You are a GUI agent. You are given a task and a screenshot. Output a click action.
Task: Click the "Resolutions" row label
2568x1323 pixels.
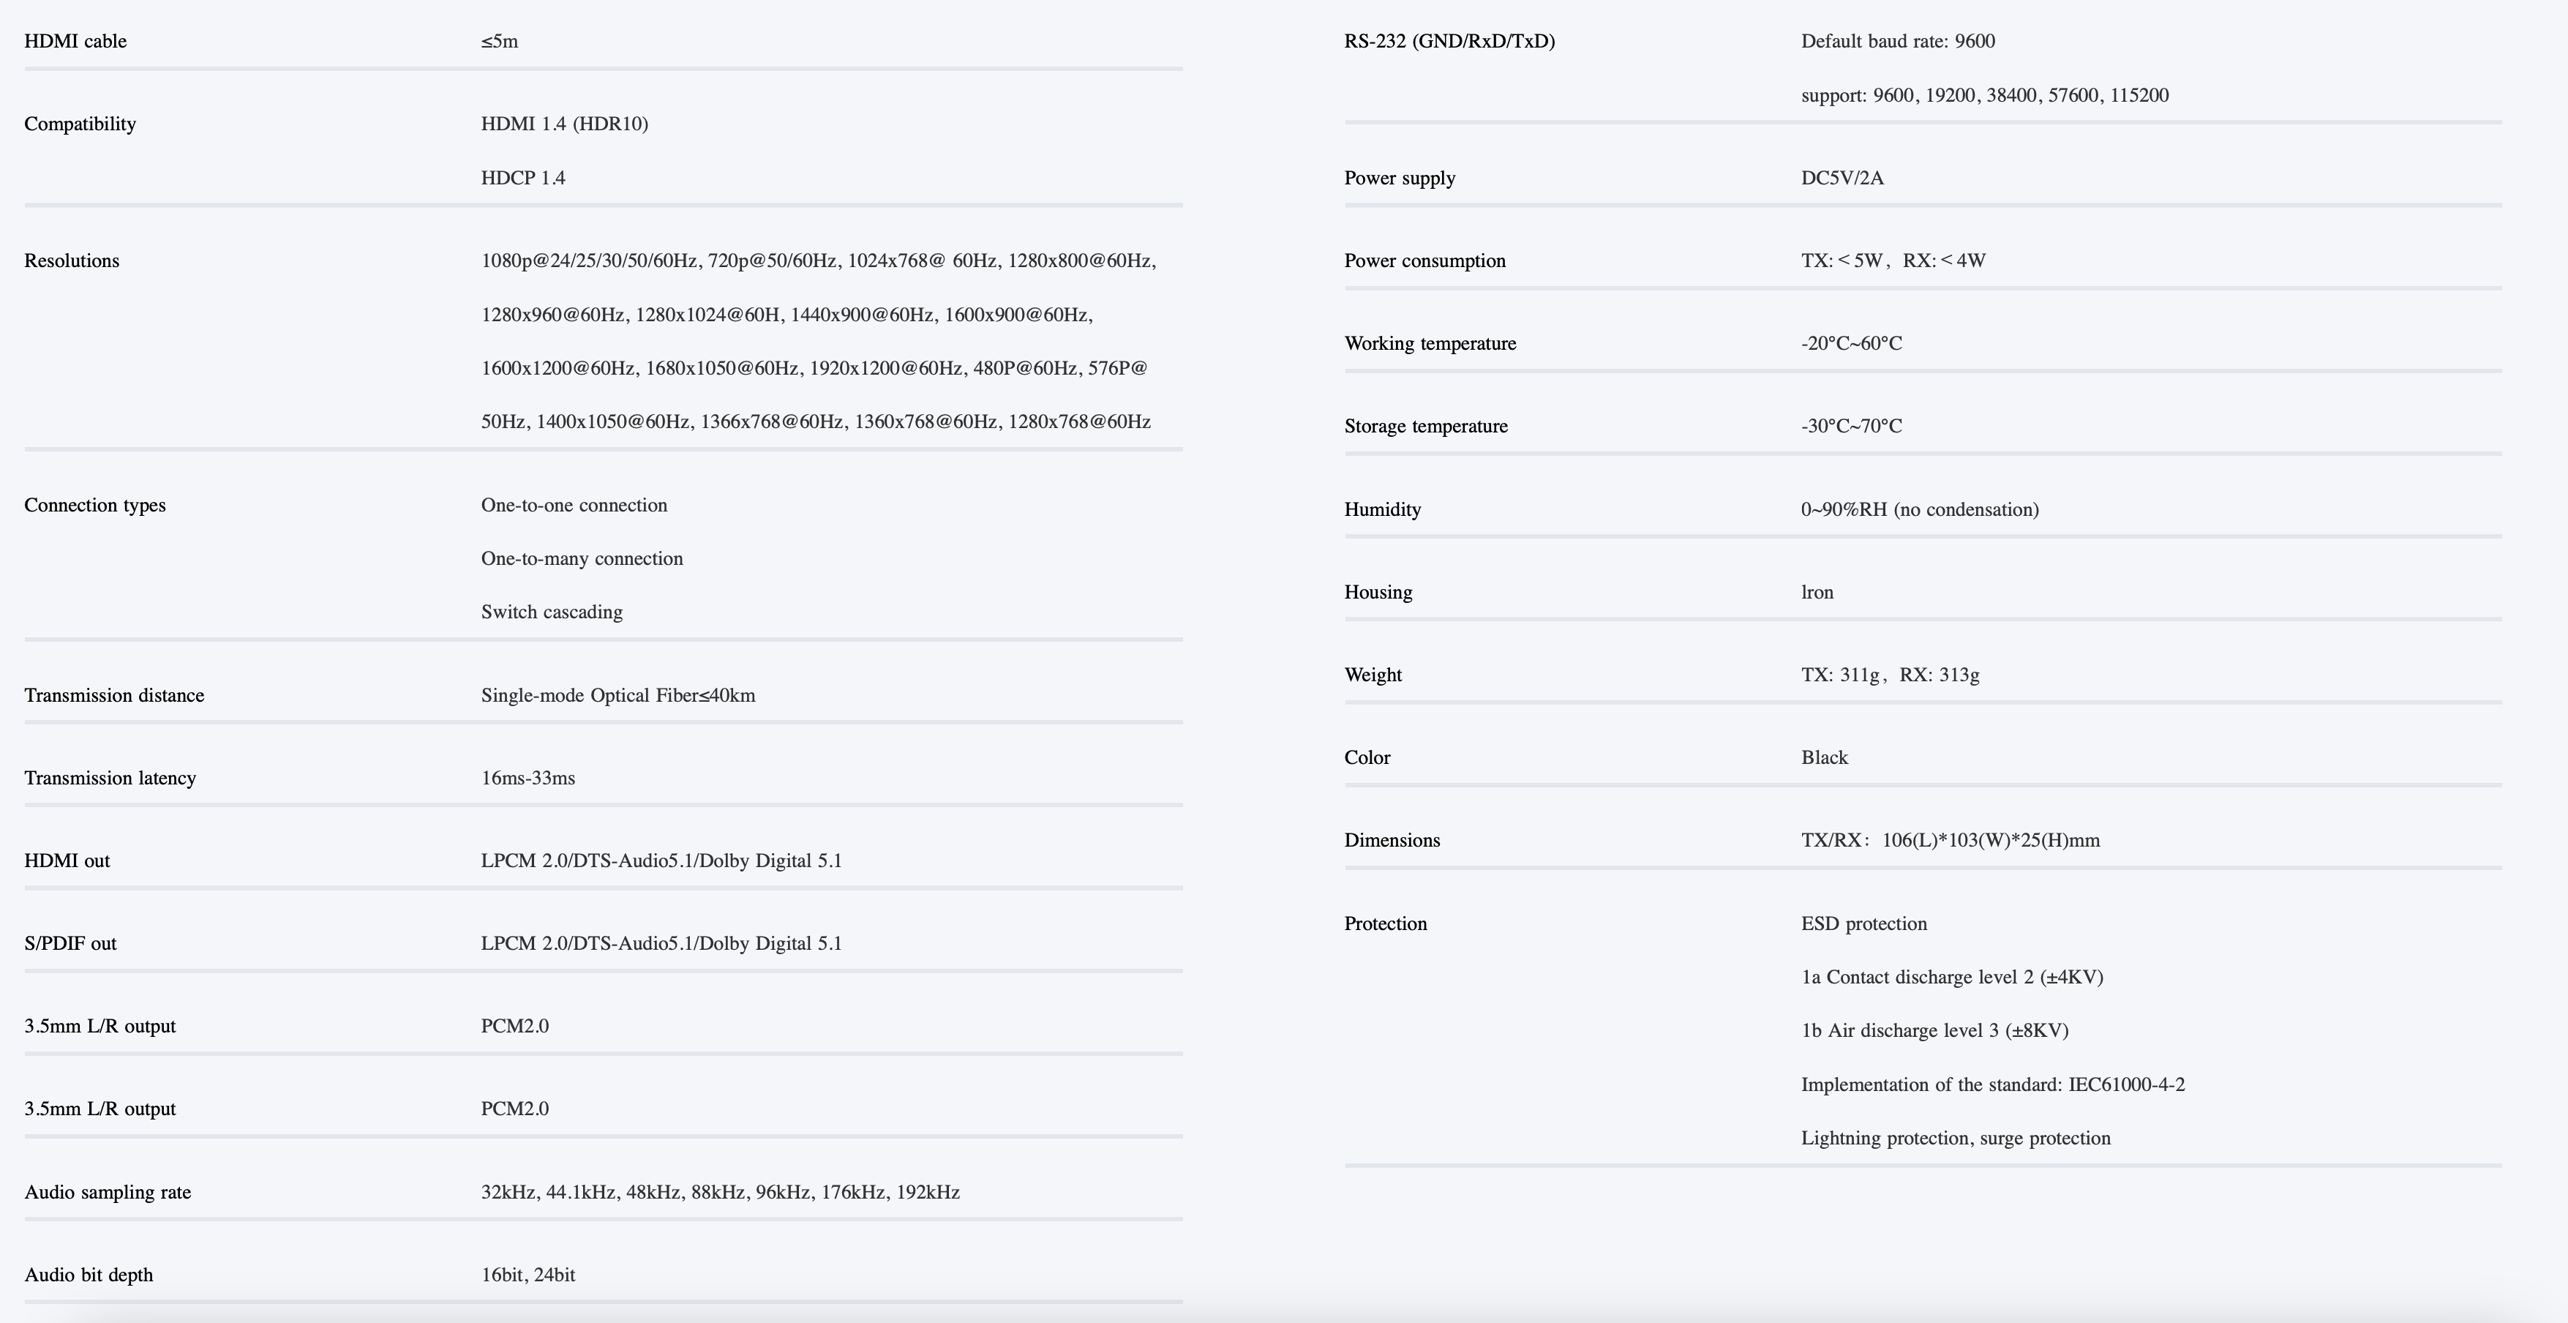(72, 261)
